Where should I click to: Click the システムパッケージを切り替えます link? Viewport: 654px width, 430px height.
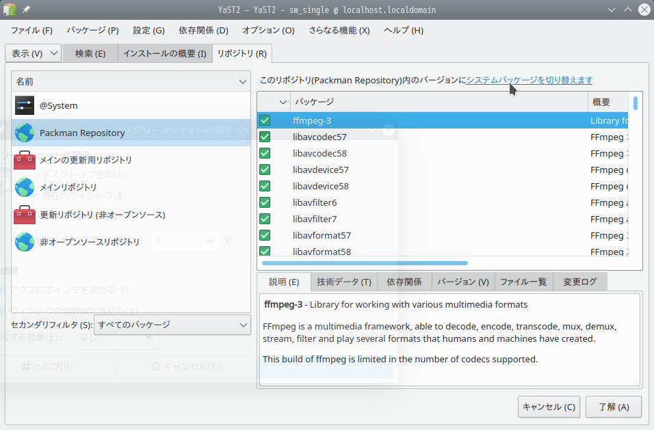529,80
